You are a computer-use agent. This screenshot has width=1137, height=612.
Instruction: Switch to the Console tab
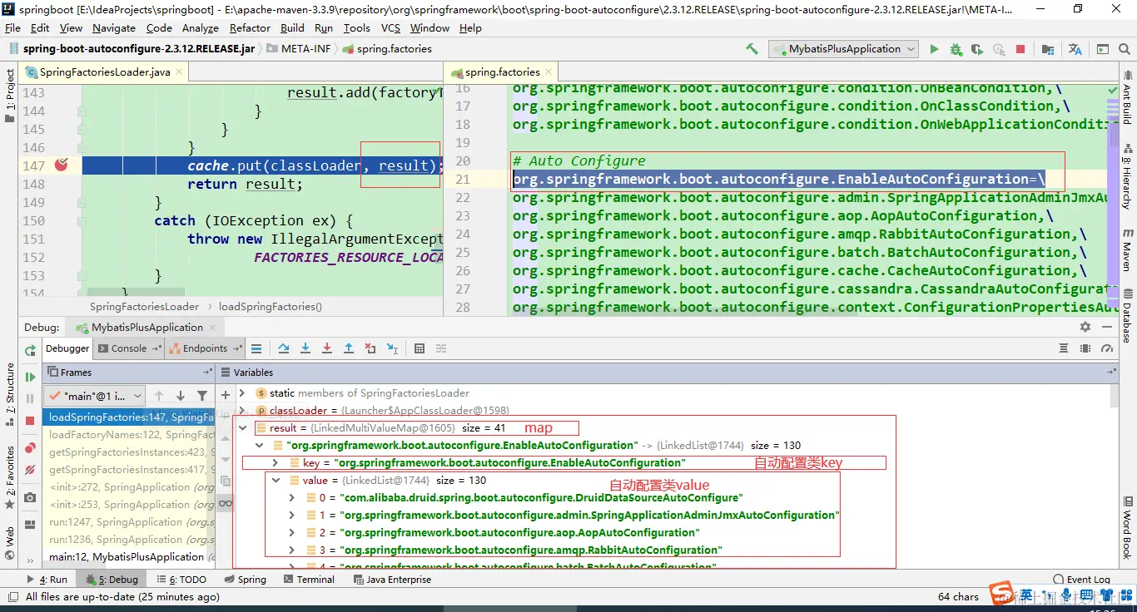[x=128, y=348]
